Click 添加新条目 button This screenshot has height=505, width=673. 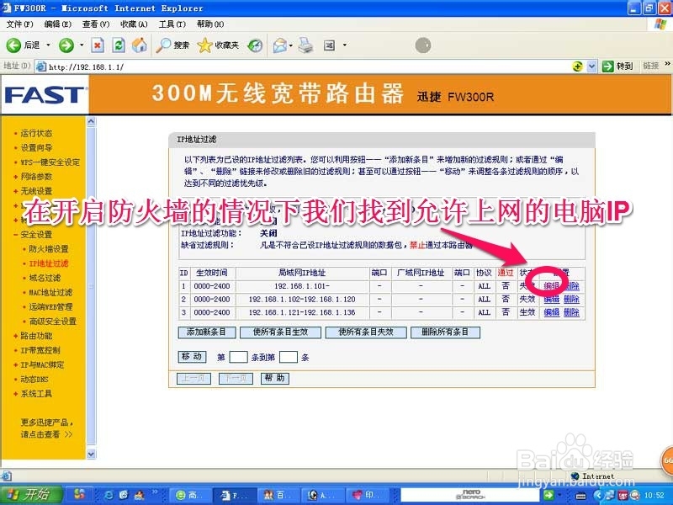point(206,332)
